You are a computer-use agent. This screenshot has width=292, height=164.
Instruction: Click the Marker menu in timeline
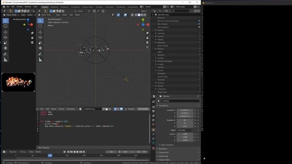click(x=38, y=152)
